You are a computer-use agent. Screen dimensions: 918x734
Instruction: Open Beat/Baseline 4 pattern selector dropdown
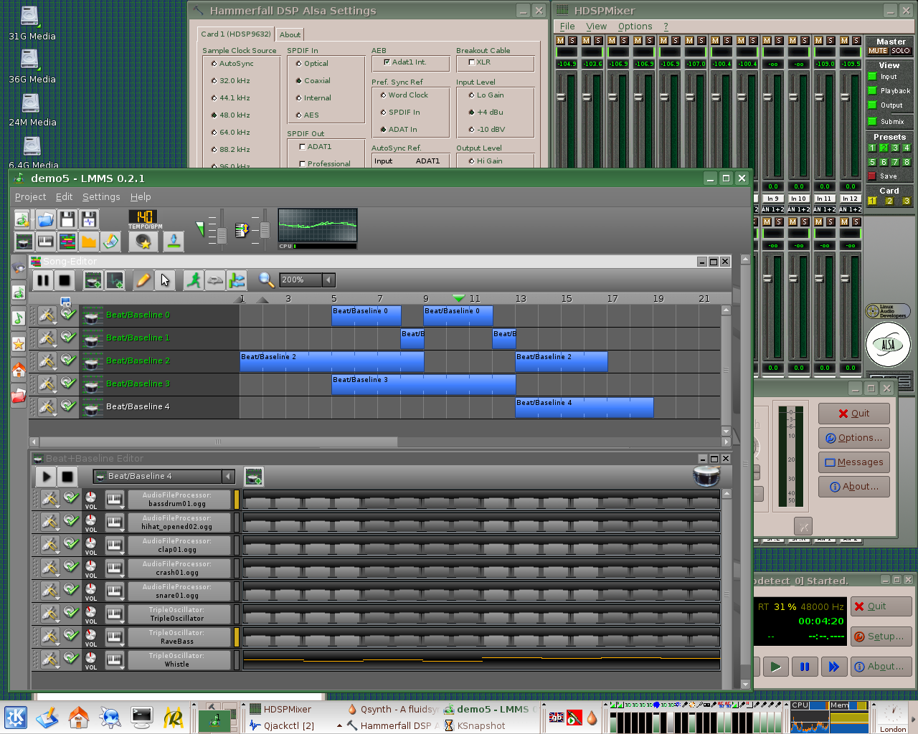[x=228, y=476]
